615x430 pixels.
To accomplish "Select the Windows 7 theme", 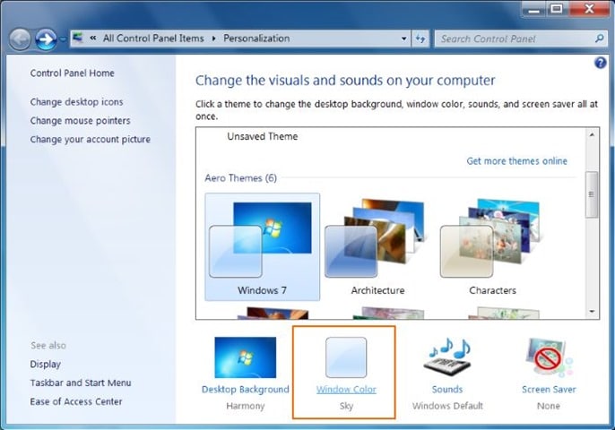I will [x=262, y=246].
